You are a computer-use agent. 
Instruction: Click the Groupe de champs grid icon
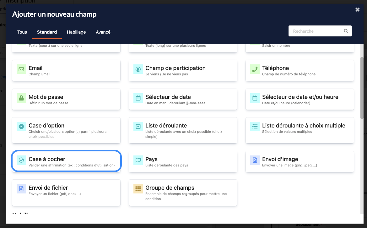[138, 189]
